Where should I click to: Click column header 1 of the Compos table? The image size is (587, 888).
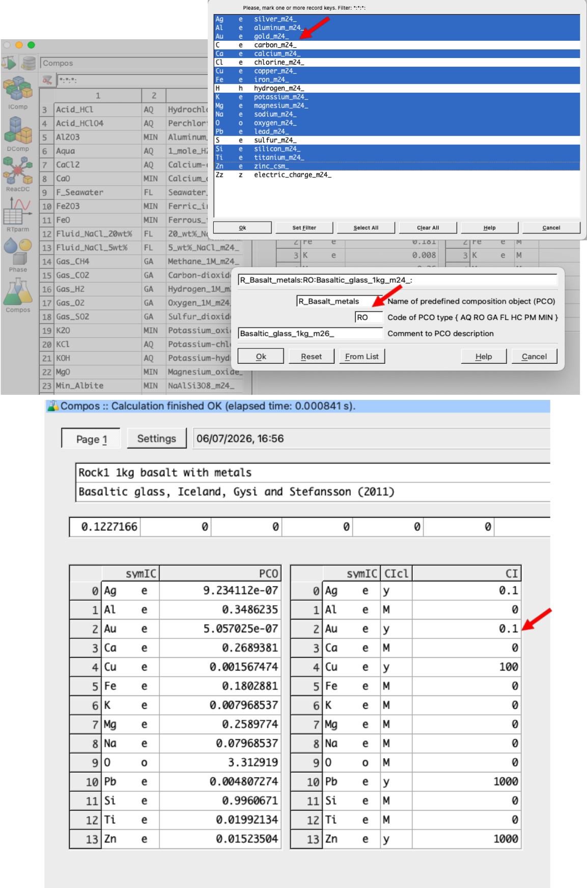(x=98, y=95)
